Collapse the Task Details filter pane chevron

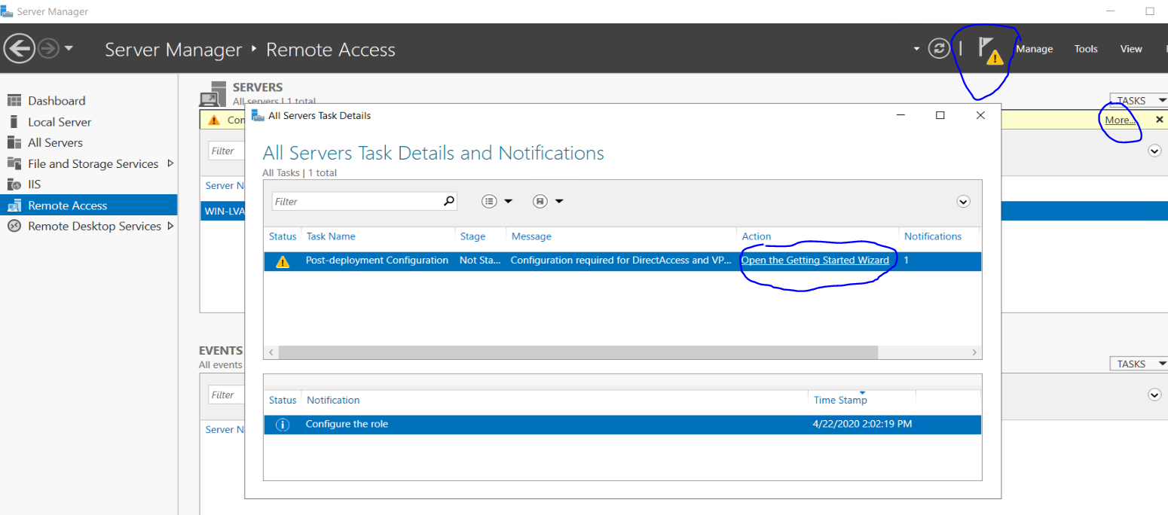tap(963, 201)
